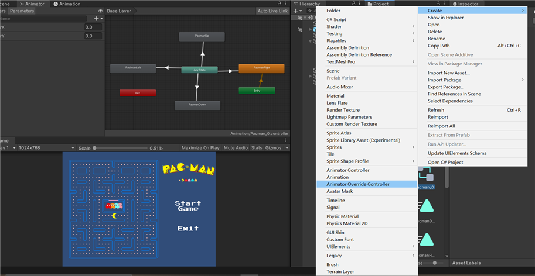The image size is (535, 276).
Task: Select the PacmanDown state node
Action: click(x=197, y=105)
